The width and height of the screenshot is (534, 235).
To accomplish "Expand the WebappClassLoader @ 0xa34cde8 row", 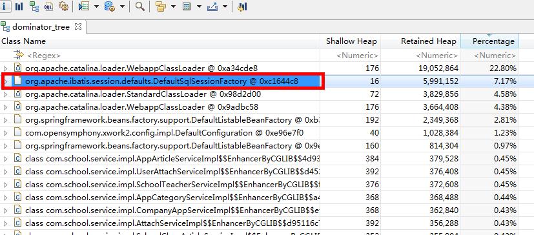I will click(5, 68).
